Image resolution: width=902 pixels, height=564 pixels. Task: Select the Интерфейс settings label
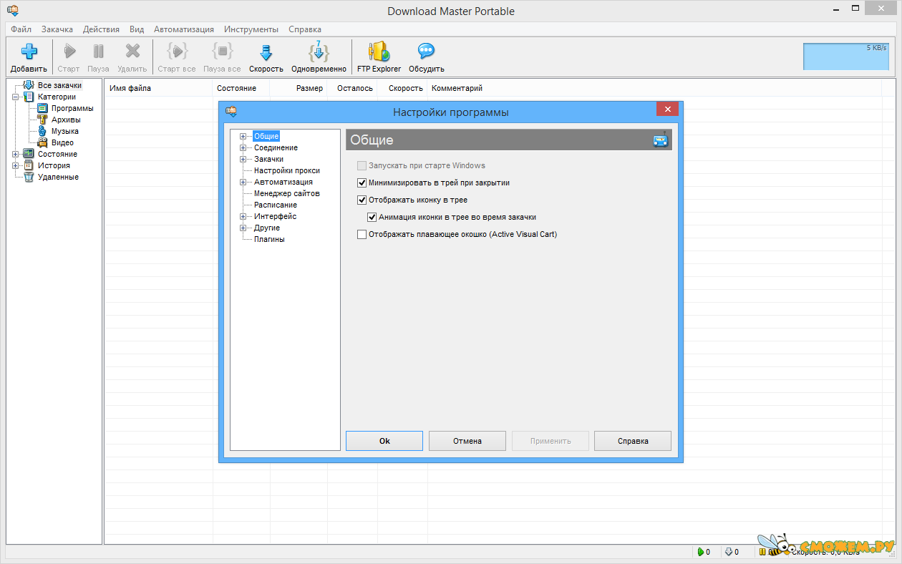click(275, 217)
